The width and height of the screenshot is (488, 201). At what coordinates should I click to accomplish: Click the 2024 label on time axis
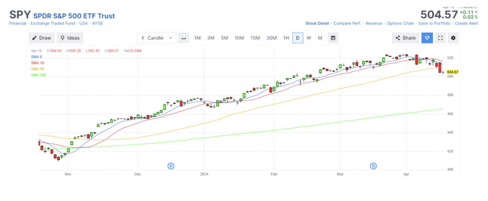point(204,174)
